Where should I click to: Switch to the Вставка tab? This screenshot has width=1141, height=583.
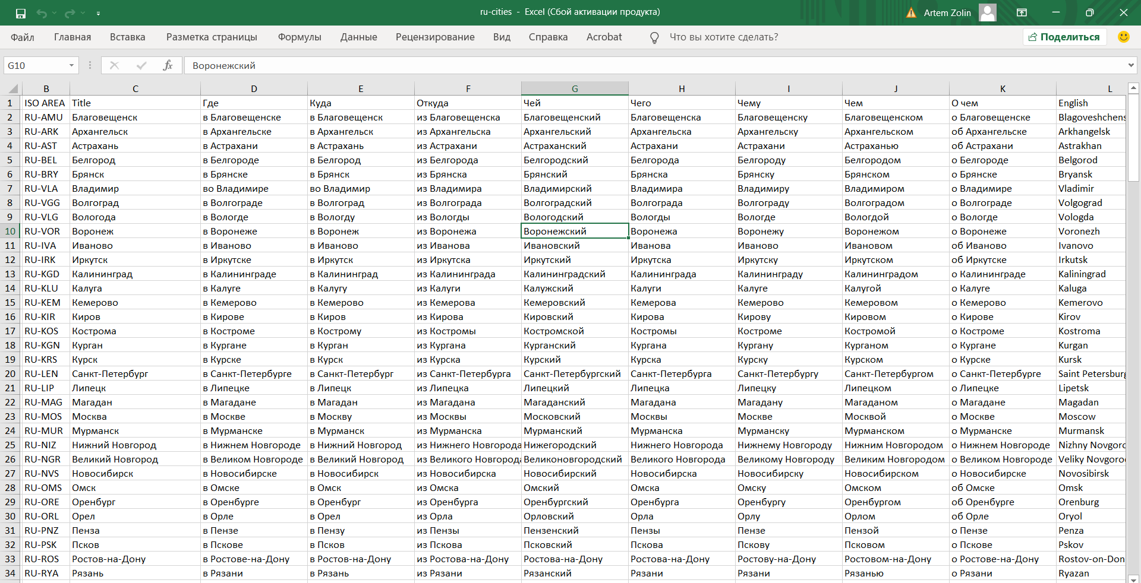pos(128,37)
